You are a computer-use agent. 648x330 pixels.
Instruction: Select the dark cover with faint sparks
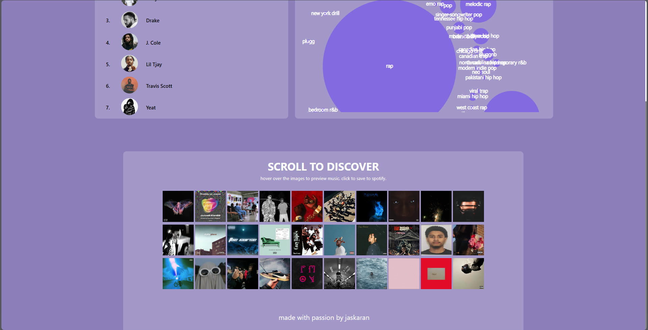(x=436, y=206)
